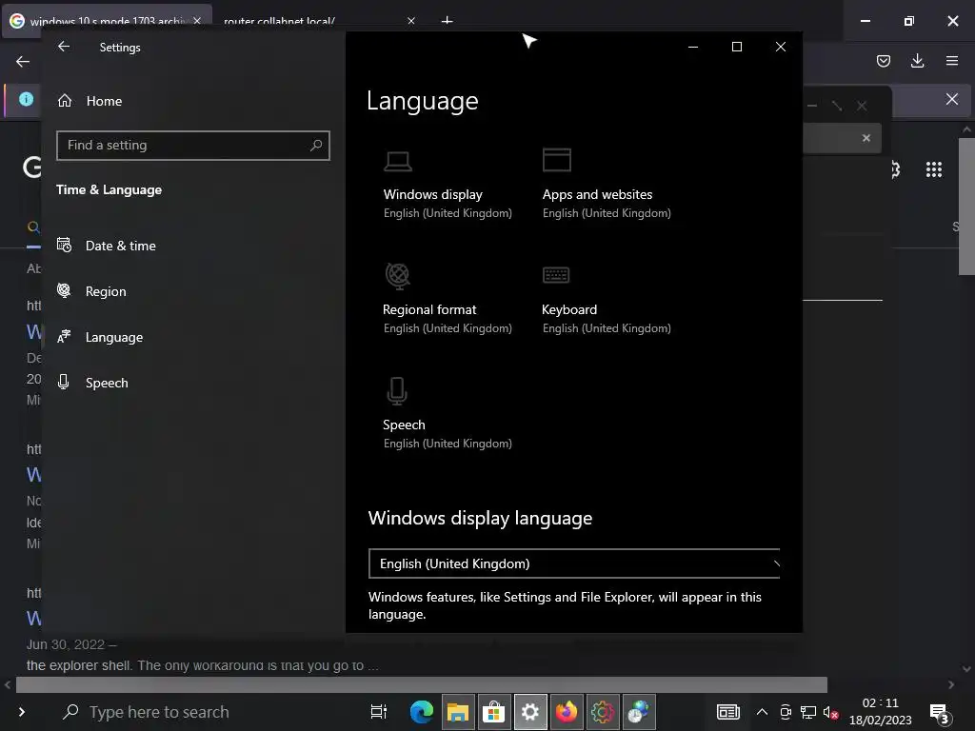Close the router tab in Firefox
The image size is (975, 731).
tap(411, 21)
